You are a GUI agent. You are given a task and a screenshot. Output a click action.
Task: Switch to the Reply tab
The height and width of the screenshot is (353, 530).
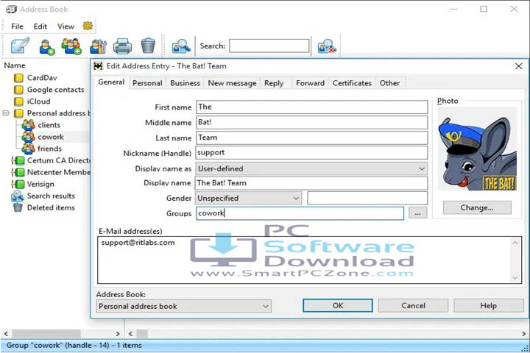(x=274, y=83)
